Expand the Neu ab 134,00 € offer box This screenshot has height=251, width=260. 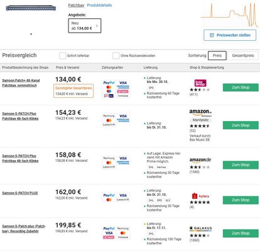(85, 26)
